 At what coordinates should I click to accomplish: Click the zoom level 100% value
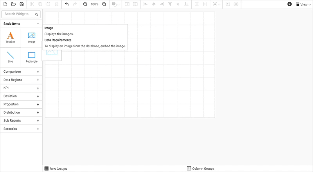tap(94, 4)
